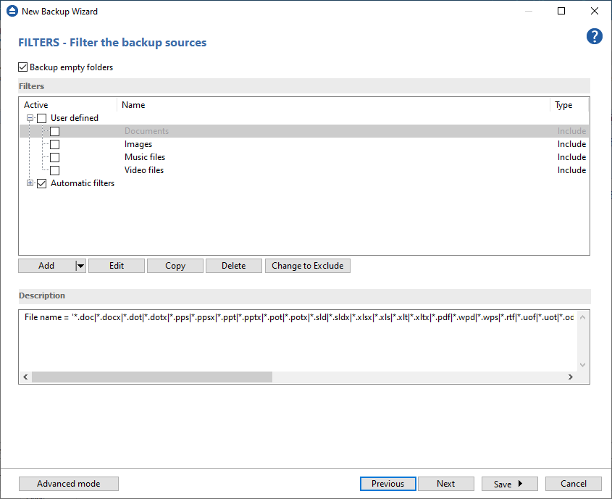The height and width of the screenshot is (499, 612).
Task: Uncheck the Automatic filters checkbox
Action: click(x=41, y=183)
